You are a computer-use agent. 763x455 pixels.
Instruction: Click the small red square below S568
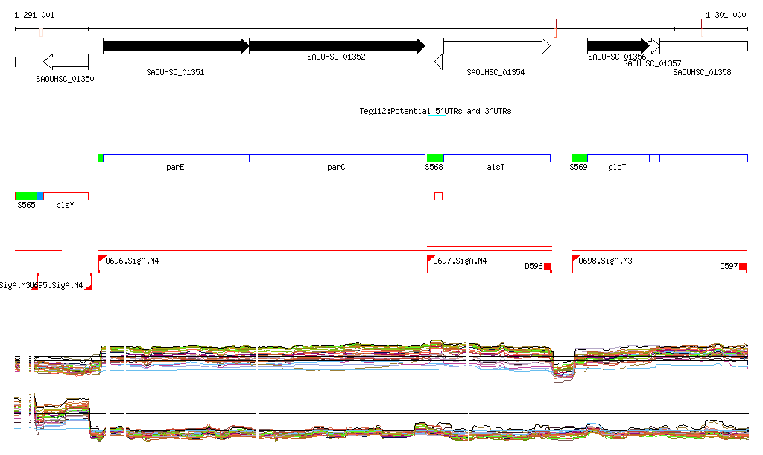tap(438, 196)
